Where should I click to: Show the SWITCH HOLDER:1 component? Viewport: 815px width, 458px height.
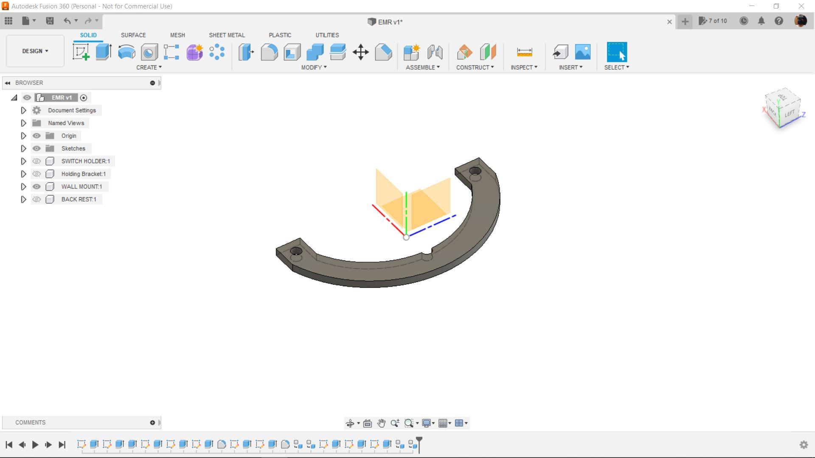coord(37,161)
